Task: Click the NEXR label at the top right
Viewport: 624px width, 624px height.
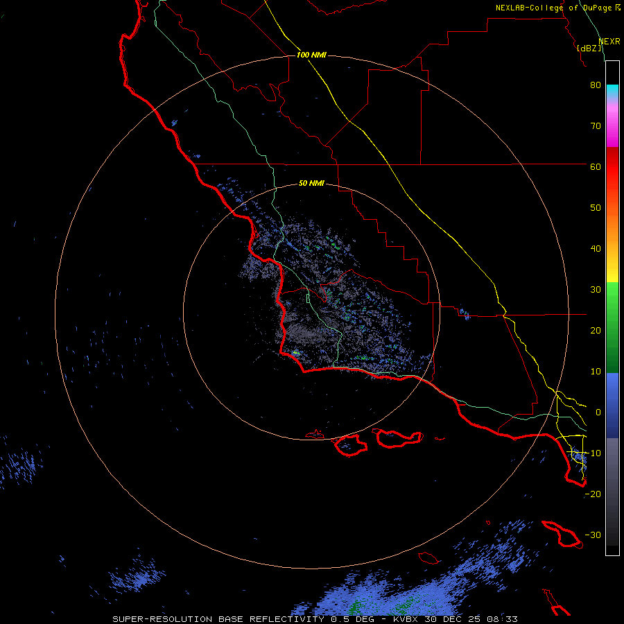Action: 609,42
